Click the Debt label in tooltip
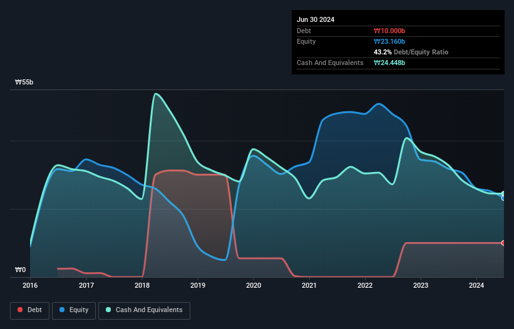This screenshot has width=514, height=329. 304,31
